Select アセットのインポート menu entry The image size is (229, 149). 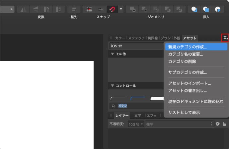(190, 83)
